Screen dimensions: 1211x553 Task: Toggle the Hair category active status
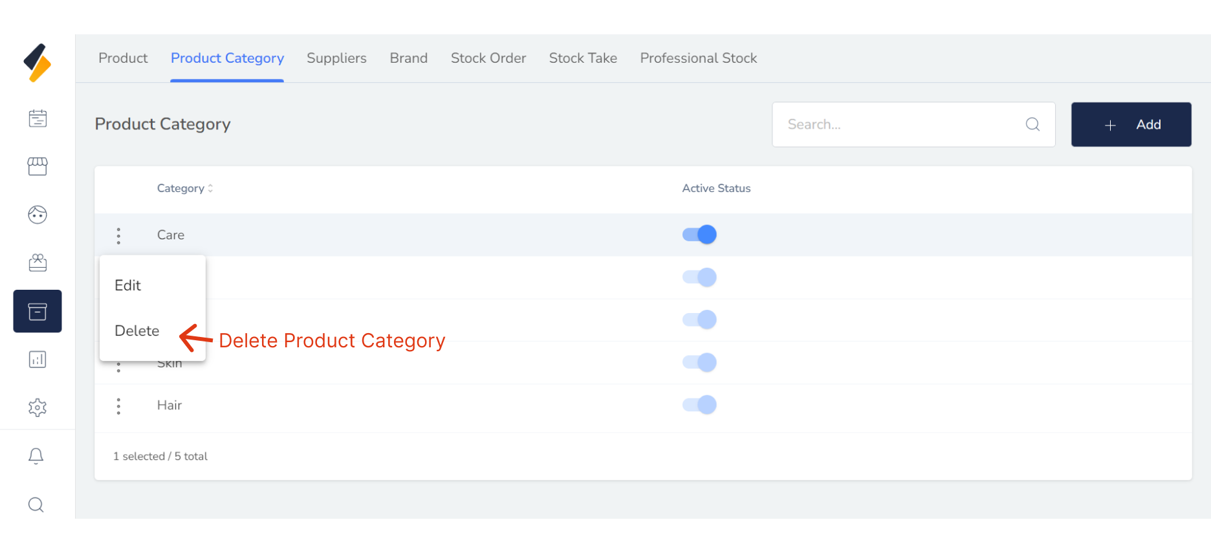pyautogui.click(x=699, y=405)
